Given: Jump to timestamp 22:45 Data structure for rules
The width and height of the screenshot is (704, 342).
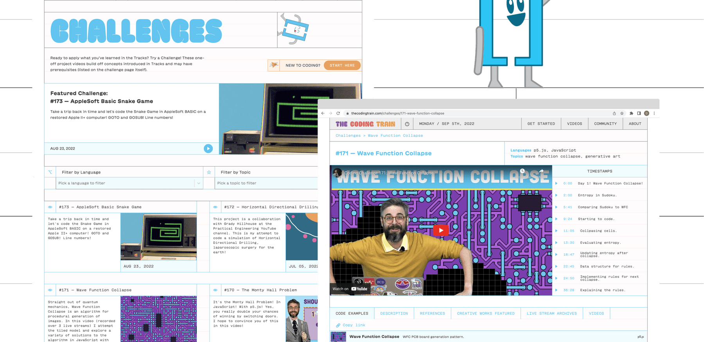Looking at the screenshot, I should coord(600,267).
